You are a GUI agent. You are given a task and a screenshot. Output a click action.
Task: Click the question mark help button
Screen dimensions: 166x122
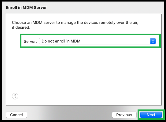(x=15, y=96)
